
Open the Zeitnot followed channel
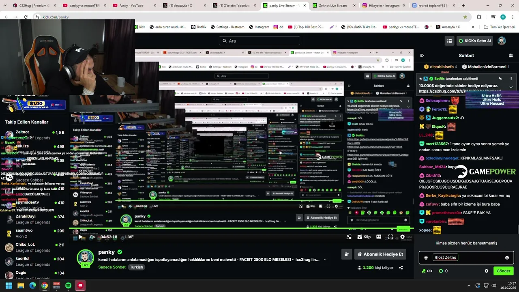coord(34,135)
